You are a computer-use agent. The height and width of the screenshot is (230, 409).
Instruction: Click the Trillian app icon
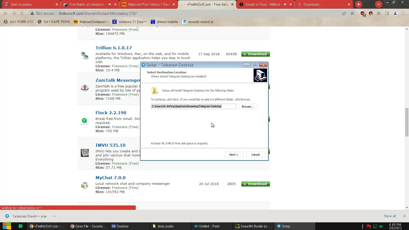point(85,55)
